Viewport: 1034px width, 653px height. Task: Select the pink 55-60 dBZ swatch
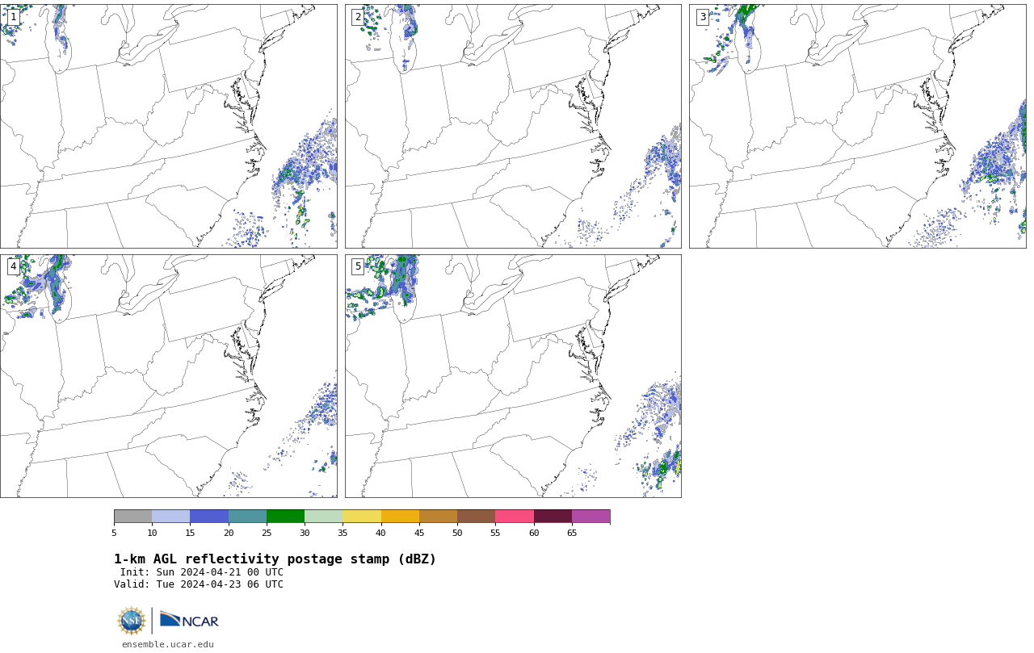pyautogui.click(x=515, y=517)
